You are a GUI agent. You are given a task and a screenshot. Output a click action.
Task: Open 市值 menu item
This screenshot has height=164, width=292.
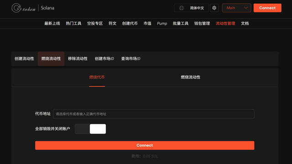pyautogui.click(x=147, y=23)
